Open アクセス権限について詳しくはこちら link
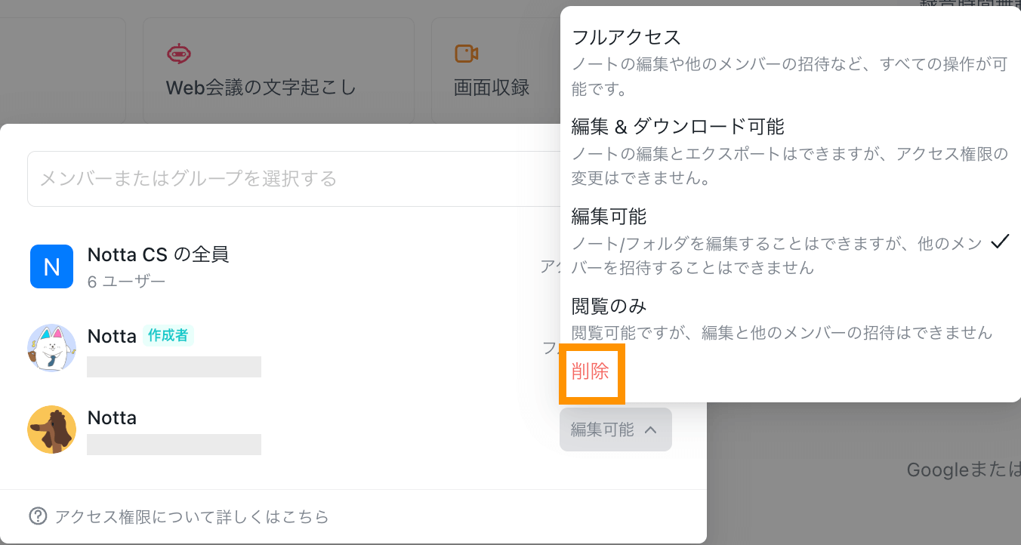Screen dimensions: 1021x545 click(192, 516)
